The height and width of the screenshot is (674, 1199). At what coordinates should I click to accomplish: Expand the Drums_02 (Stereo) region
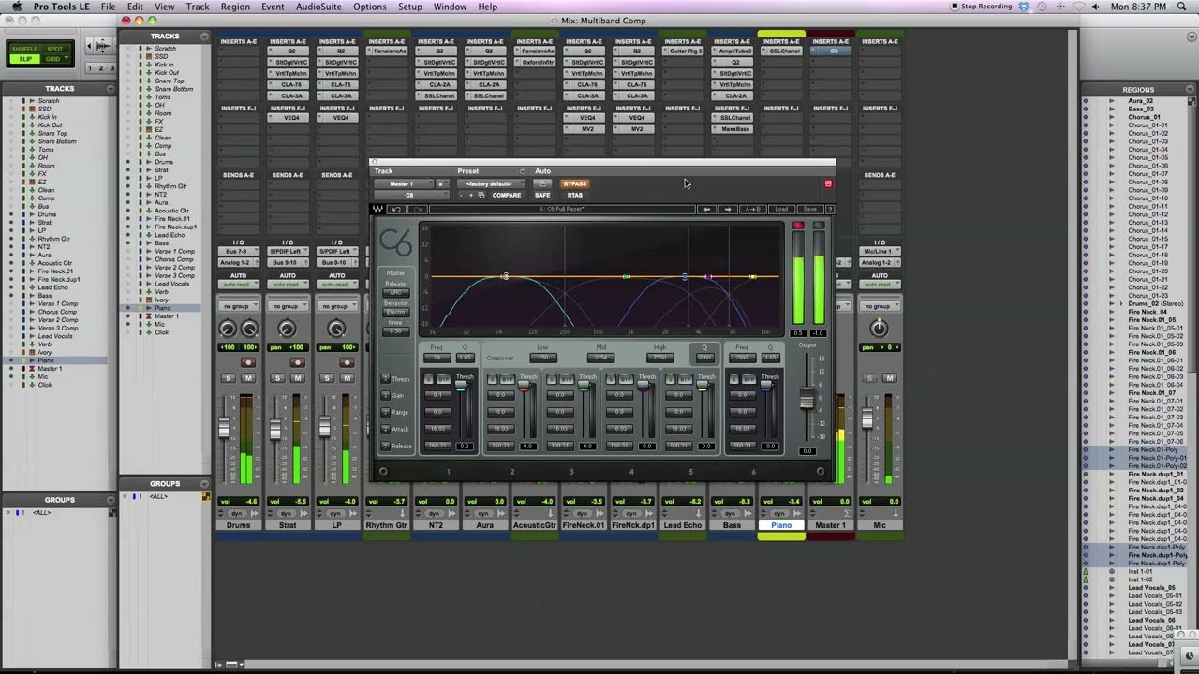point(1121,304)
